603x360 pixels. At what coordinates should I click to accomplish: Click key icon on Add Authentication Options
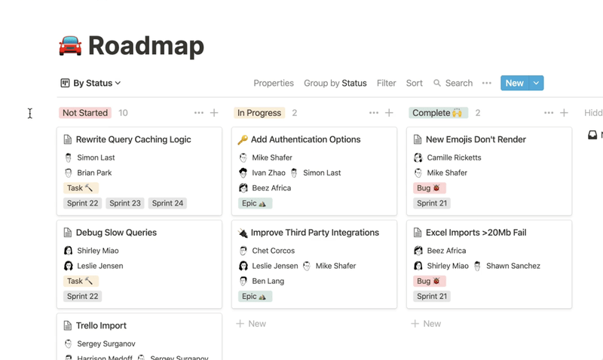[x=242, y=139]
